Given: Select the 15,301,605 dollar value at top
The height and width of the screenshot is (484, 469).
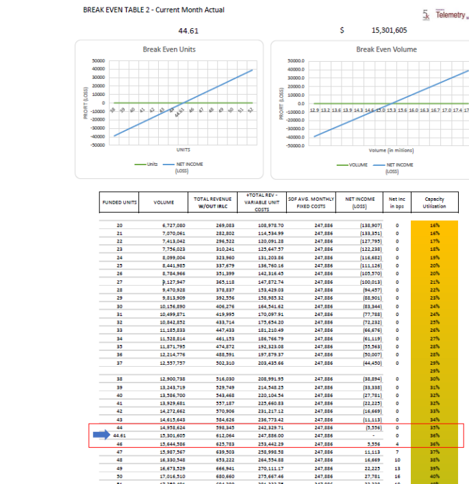Looking at the screenshot, I should tap(389, 30).
